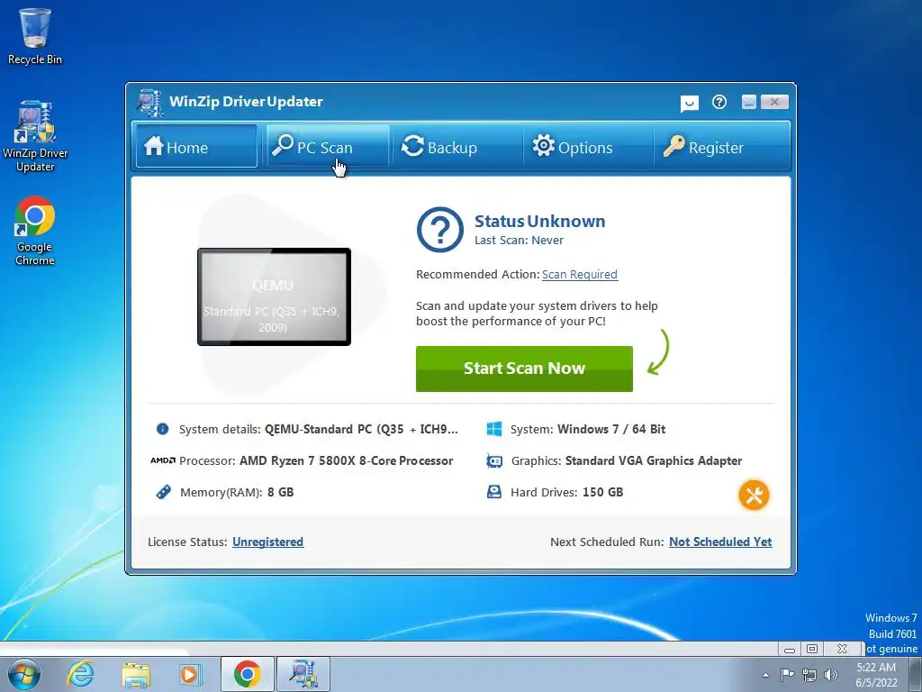Screen dimensions: 922x692
Task: Click the Windows system logo icon
Action: pos(494,429)
